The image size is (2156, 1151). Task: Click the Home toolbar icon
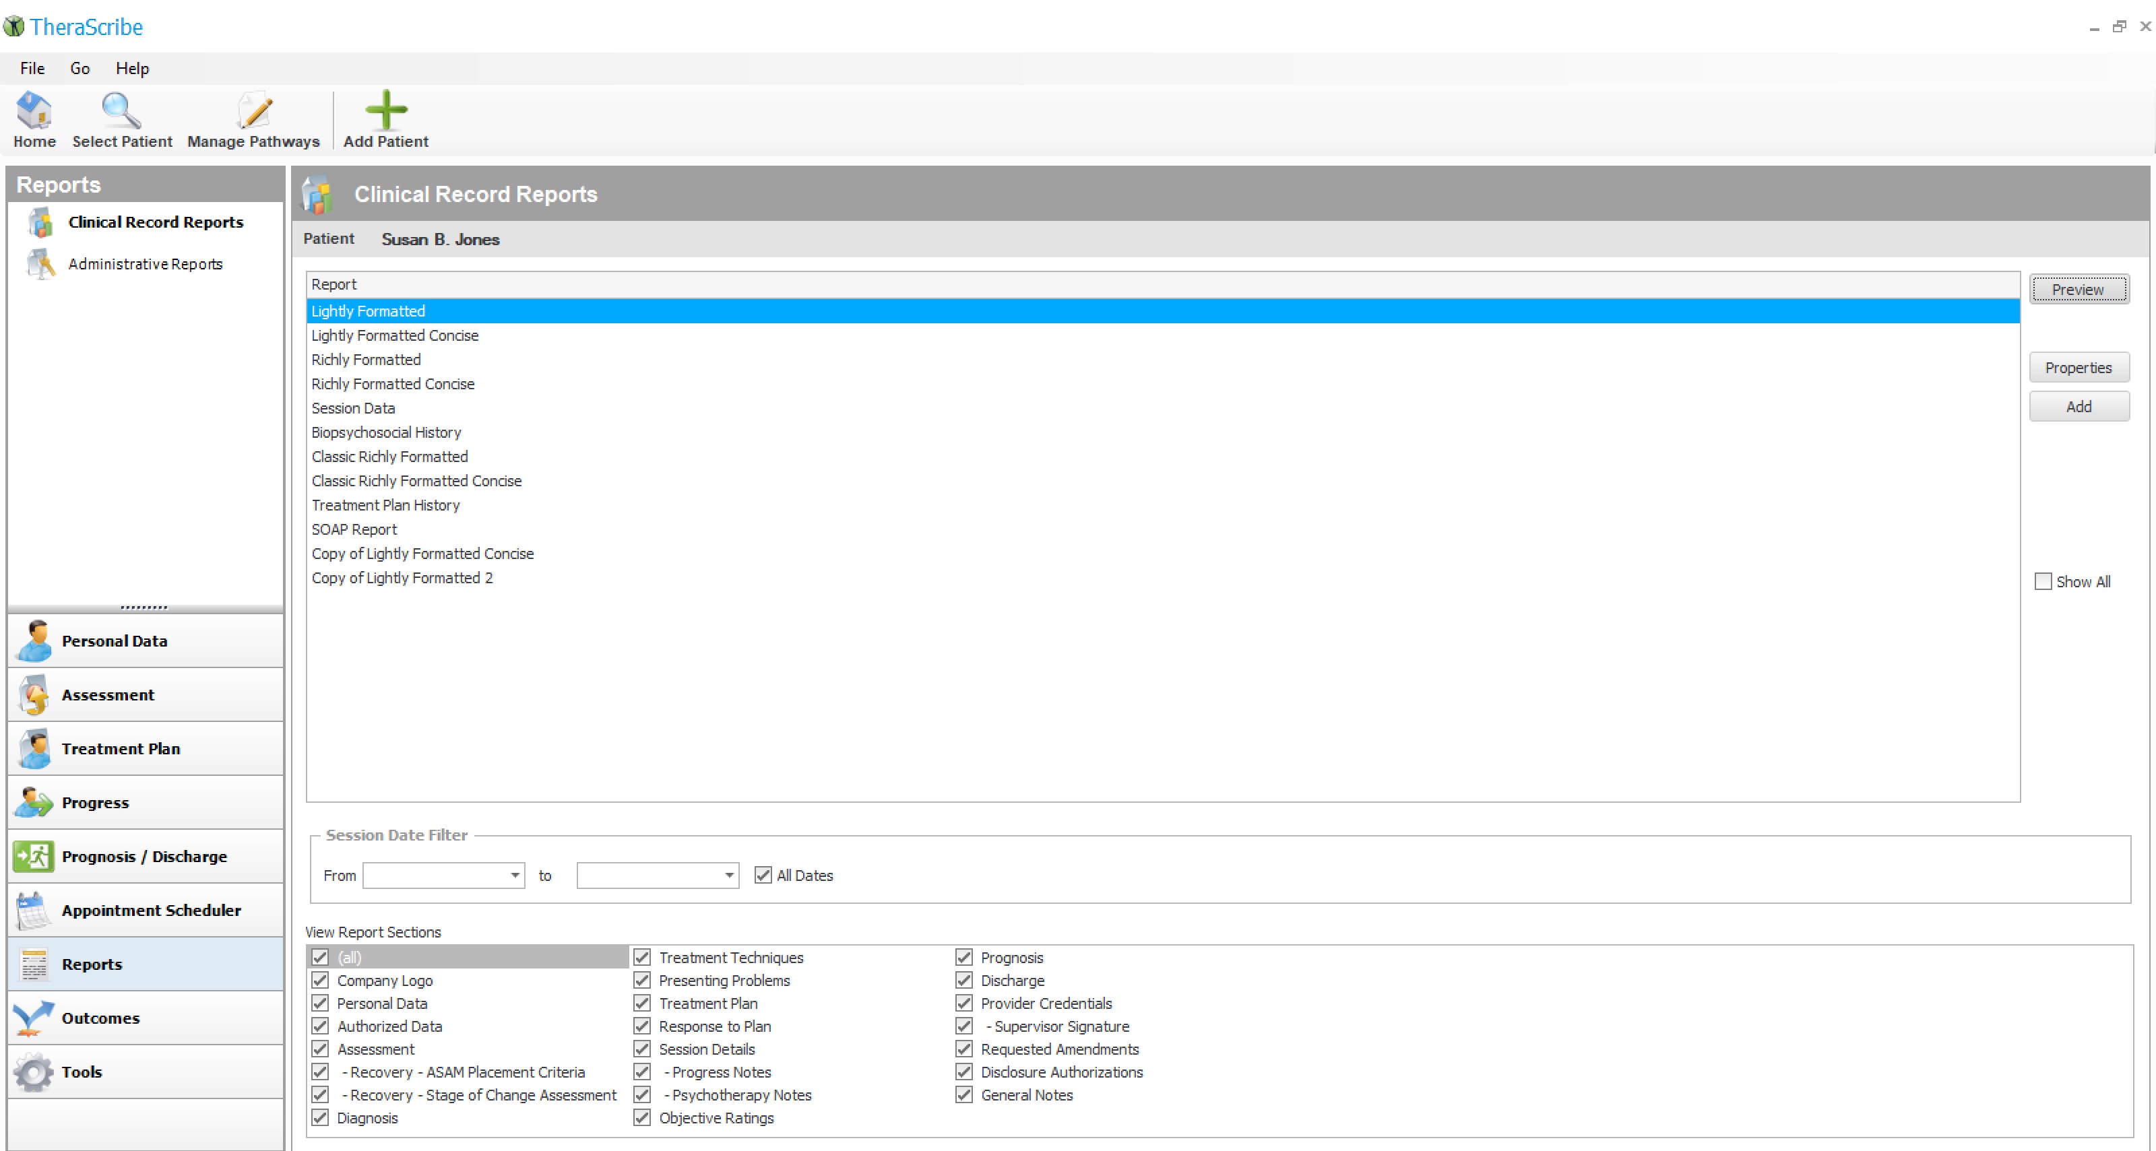coord(34,111)
